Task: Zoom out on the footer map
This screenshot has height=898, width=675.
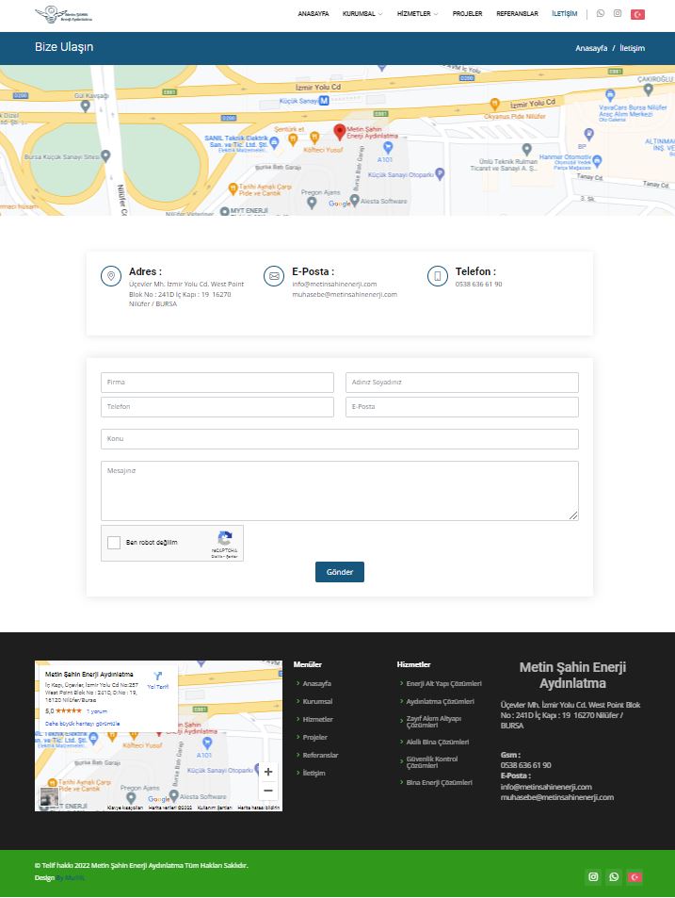Action: [x=268, y=792]
